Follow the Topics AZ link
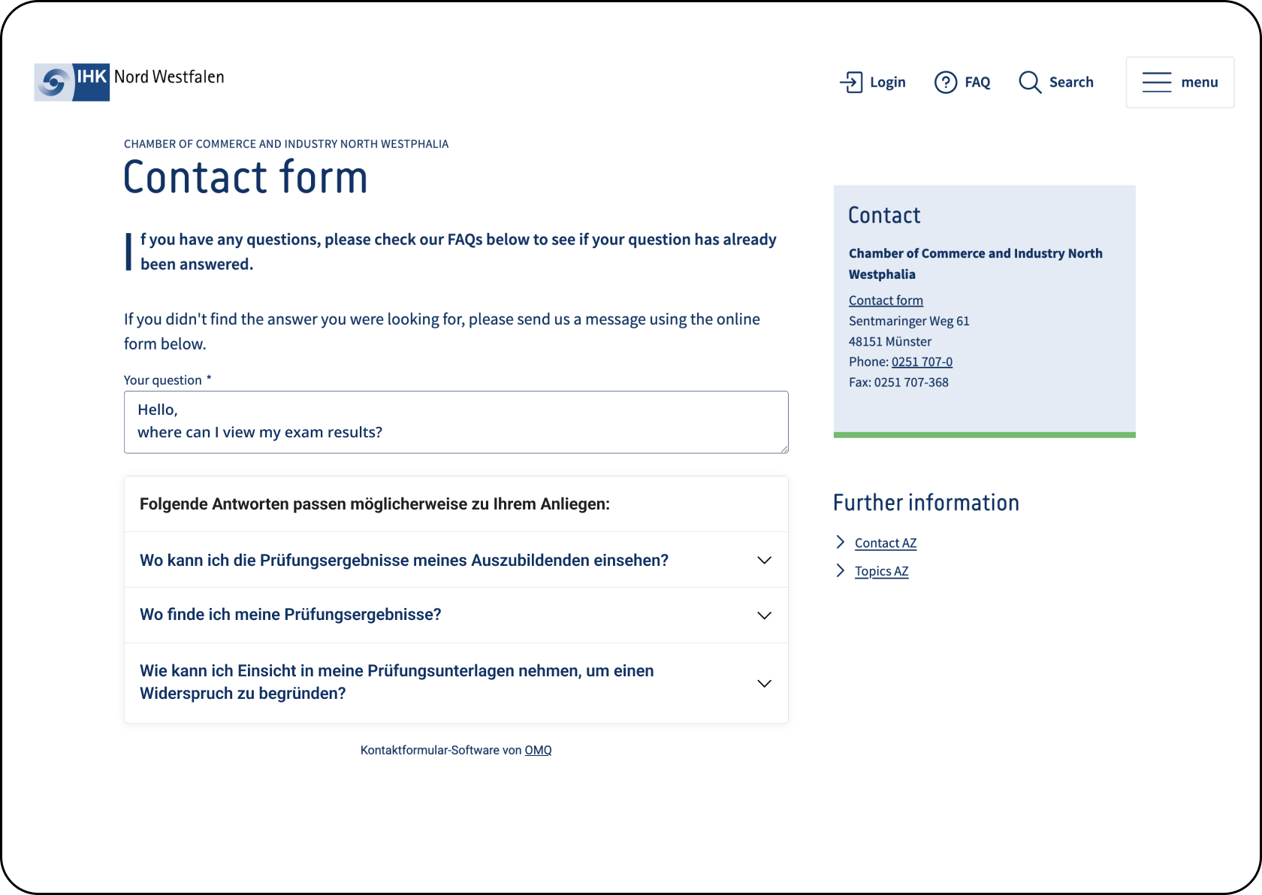 (x=881, y=571)
